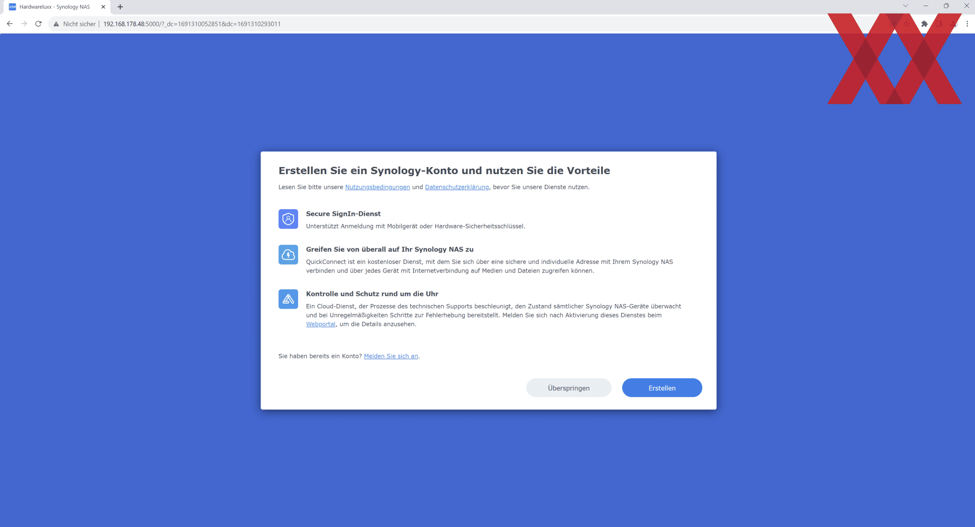Screen dimensions: 975x527
Task: Click the Erstellen button
Action: (x=662, y=388)
